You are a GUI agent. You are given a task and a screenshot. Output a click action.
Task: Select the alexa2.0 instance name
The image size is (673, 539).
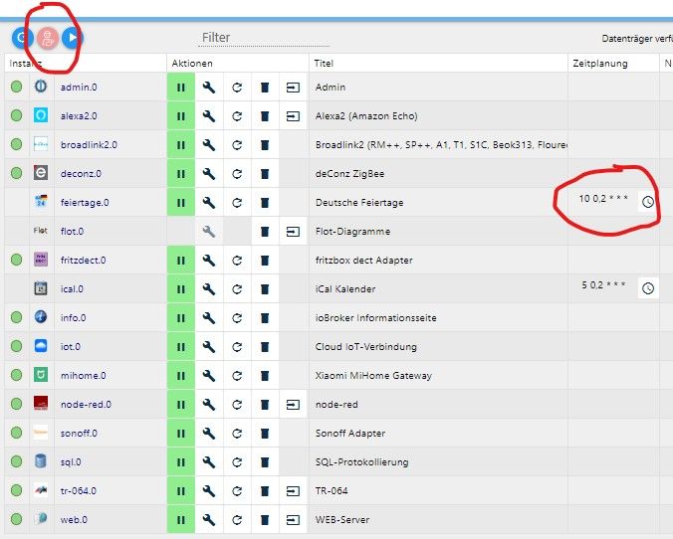pos(79,115)
